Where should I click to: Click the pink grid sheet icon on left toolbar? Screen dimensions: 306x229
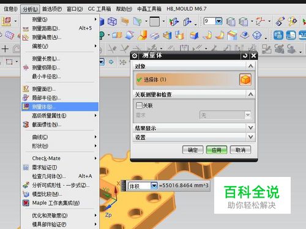point(9,36)
